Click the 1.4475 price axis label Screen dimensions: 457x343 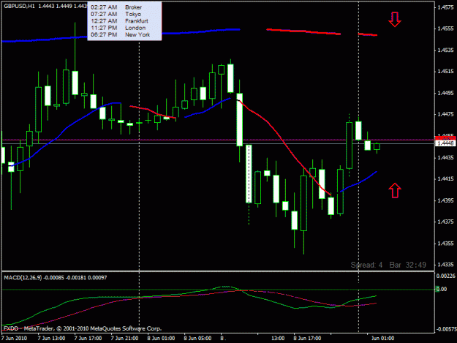click(445, 114)
